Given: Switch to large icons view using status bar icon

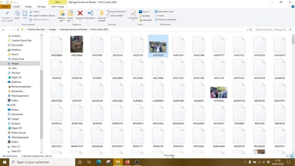Looking at the screenshot, I should (292, 156).
